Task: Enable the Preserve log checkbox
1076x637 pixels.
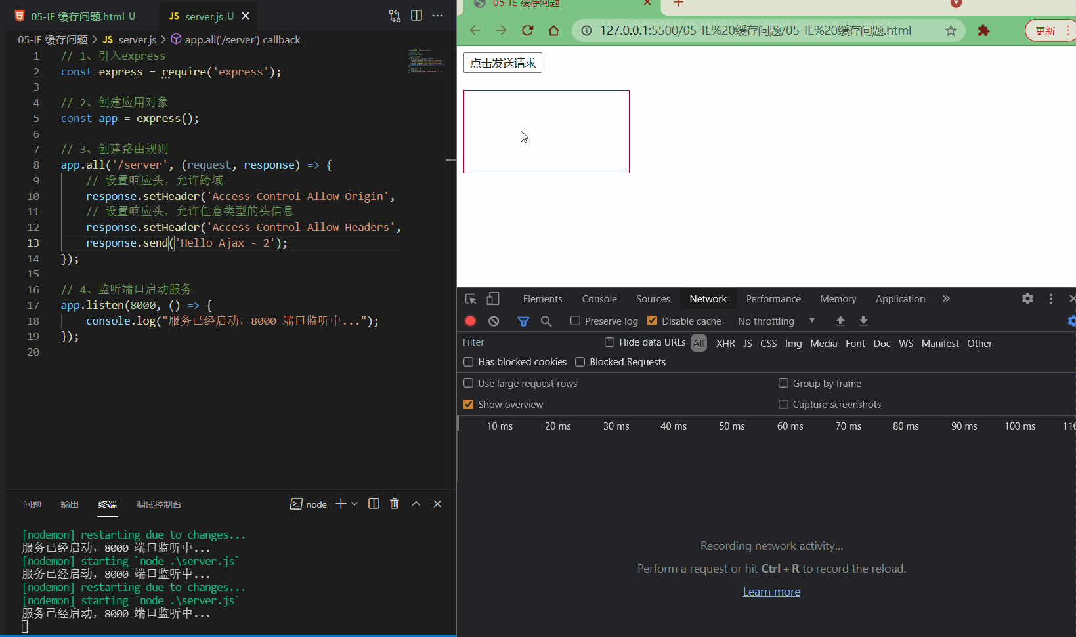Action: tap(575, 321)
